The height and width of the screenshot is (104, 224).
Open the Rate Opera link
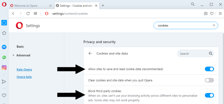click(24, 70)
